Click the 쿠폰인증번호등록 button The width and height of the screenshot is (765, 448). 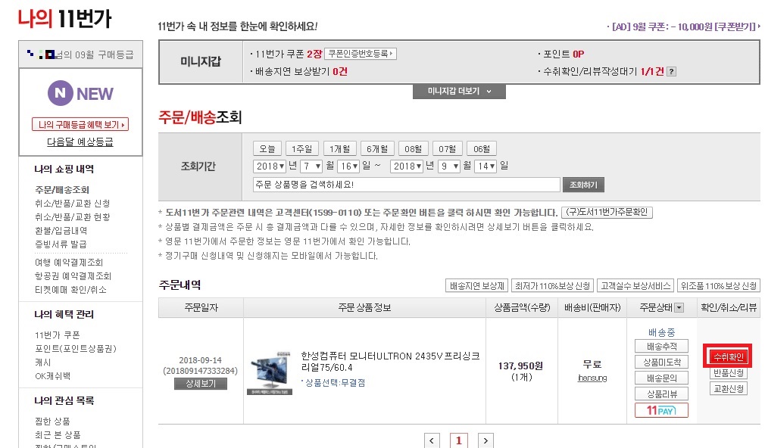361,54
